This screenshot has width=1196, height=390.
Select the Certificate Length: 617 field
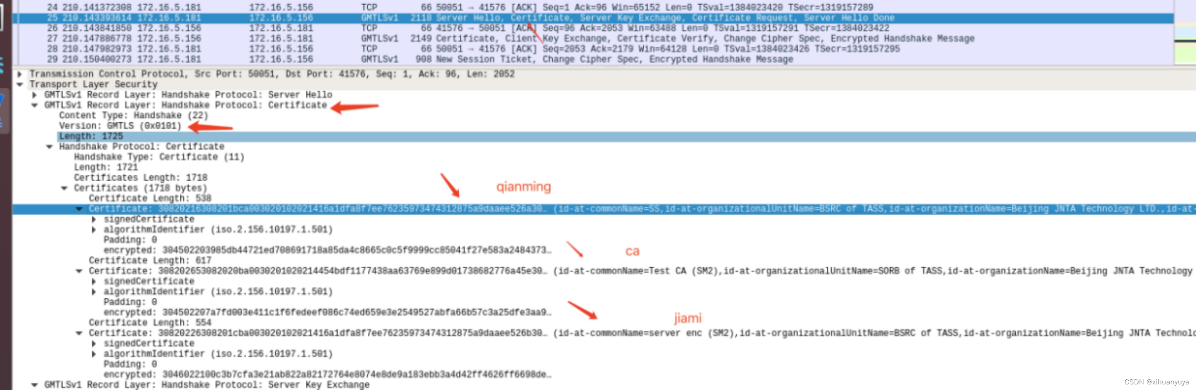(150, 261)
